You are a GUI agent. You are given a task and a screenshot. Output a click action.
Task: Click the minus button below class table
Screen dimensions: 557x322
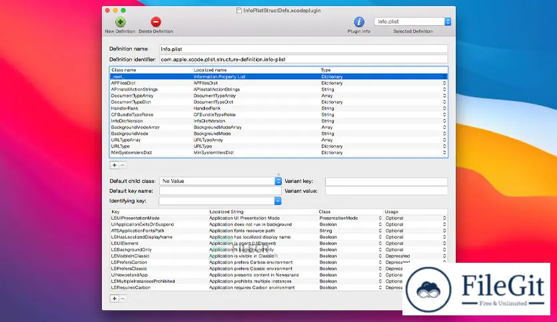123,164
